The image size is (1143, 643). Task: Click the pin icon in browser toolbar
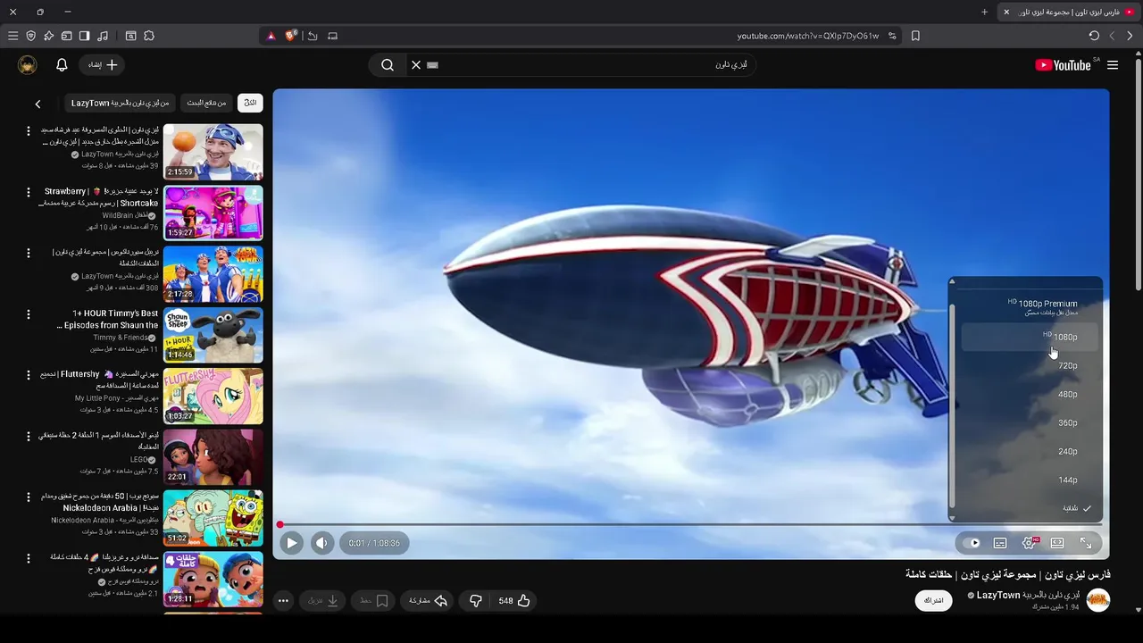pyautogui.click(x=48, y=36)
